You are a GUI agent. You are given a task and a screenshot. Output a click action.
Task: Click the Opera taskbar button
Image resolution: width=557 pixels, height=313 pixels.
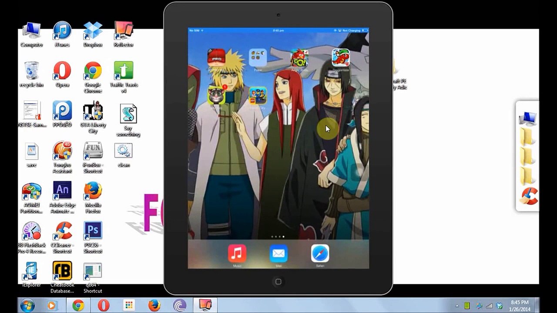104,306
